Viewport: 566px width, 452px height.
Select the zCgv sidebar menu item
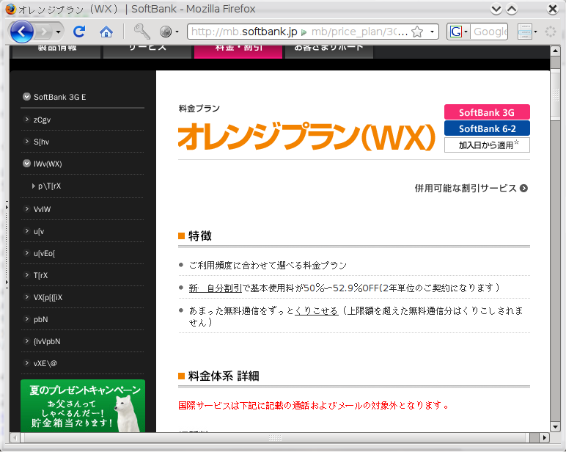pyautogui.click(x=42, y=120)
